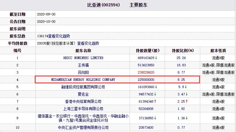Screen dimensions: 236x132
Task: Click green down arrow beside 689163429
Action: pyautogui.click(x=156, y=58)
